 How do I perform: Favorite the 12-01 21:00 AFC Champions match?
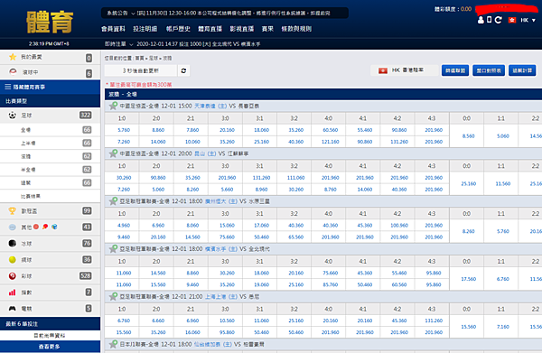(x=113, y=296)
